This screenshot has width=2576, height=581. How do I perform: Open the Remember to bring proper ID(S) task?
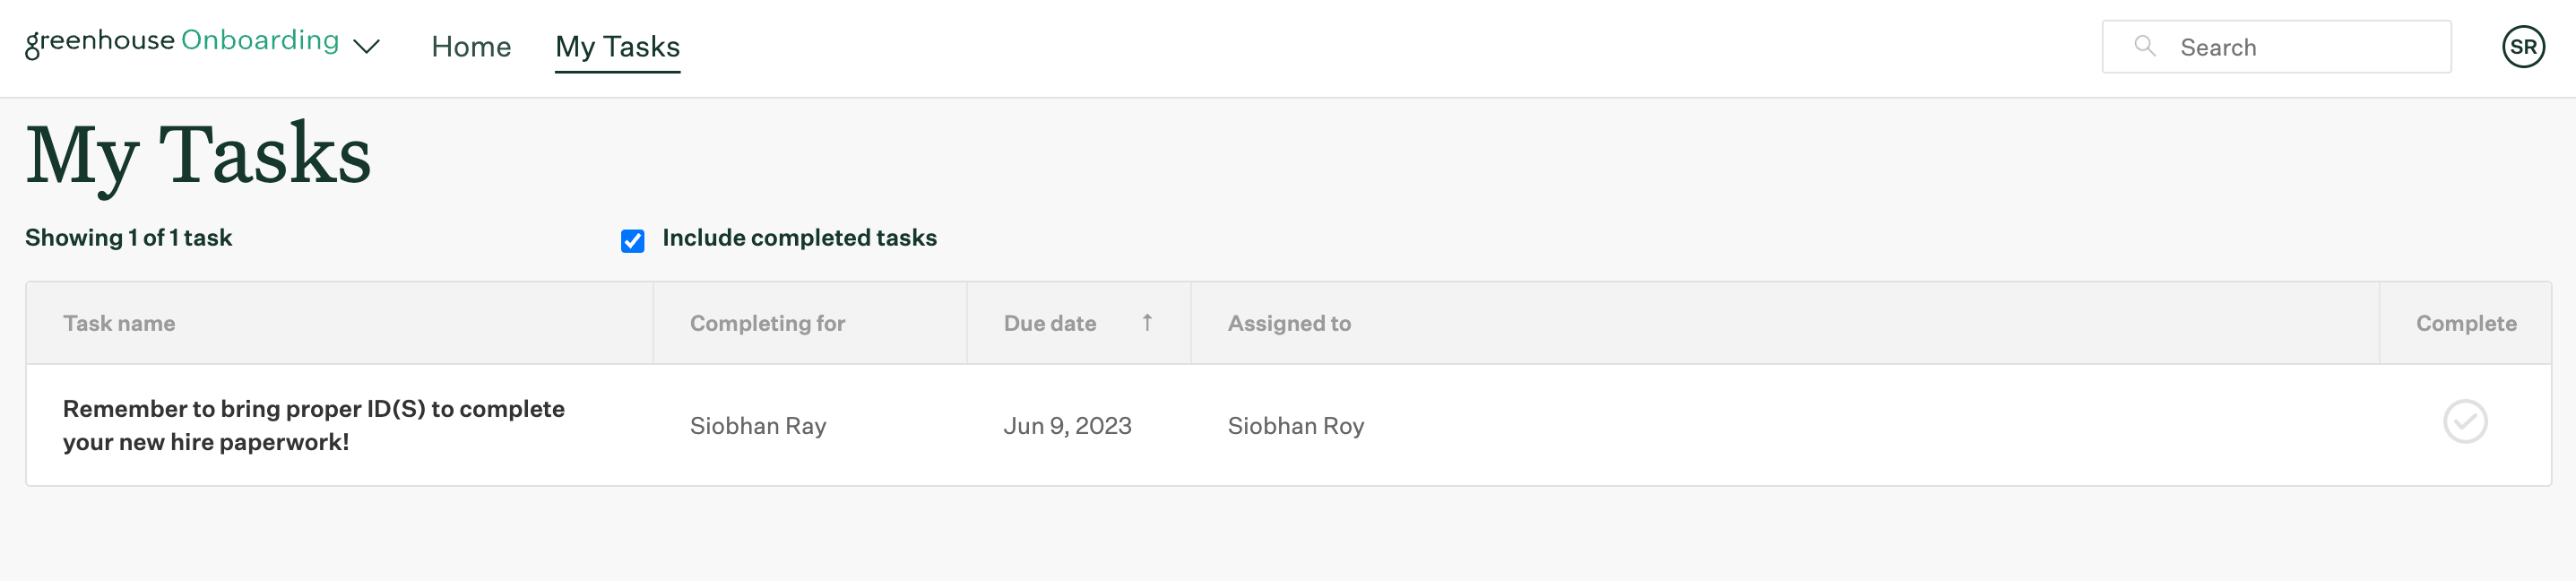[x=313, y=425]
